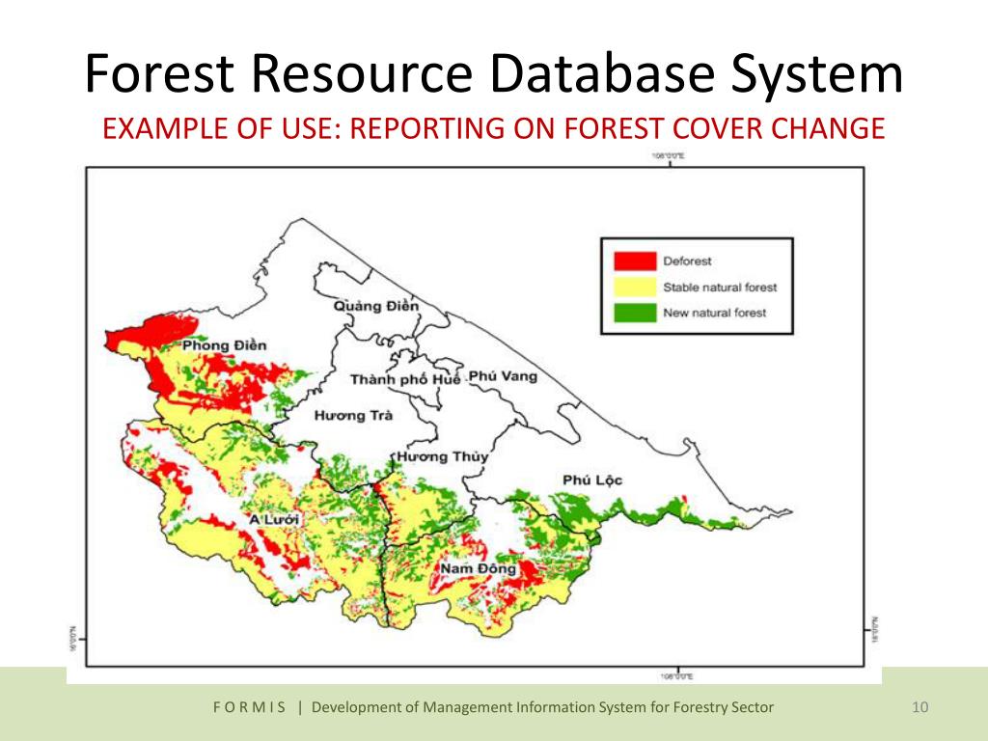This screenshot has height=741, width=988.
Task: Click the slide number 10
Action: pyautogui.click(x=919, y=707)
